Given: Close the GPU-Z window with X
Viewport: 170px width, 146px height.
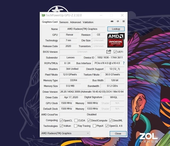Looking at the screenshot, I should (122, 15).
